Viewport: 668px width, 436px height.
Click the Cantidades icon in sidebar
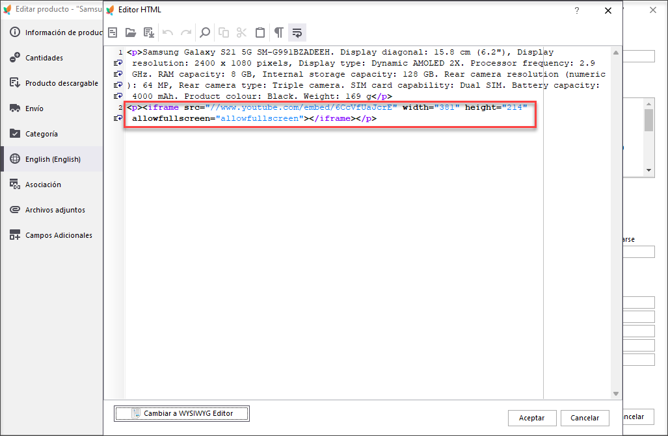[15, 57]
